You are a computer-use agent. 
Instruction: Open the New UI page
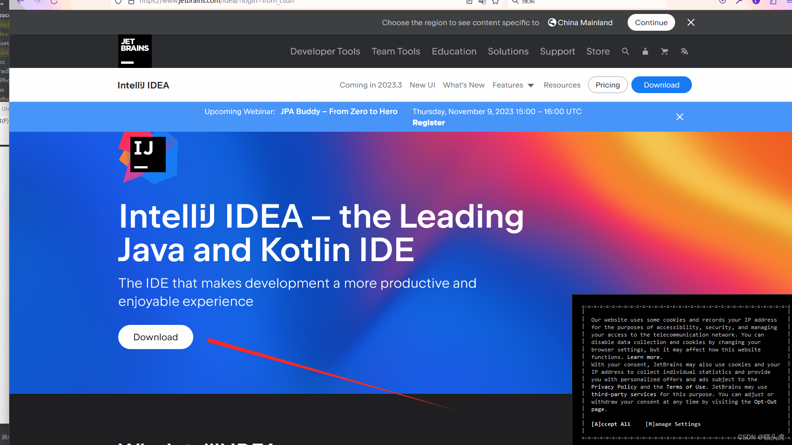tap(422, 85)
